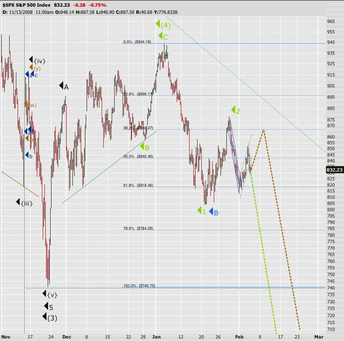
Task: Click the black A wave marker
Action: click(64, 87)
